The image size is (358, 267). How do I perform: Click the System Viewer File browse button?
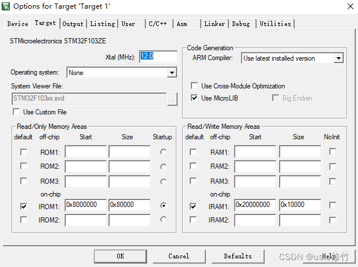pos(172,99)
